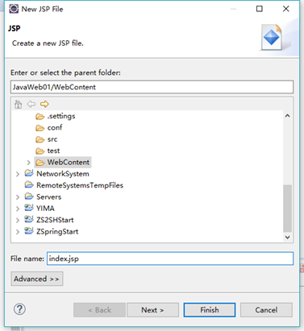Screen dimensions: 304x331
Task: Click the ZS2SHStart project icon
Action: coord(29,219)
